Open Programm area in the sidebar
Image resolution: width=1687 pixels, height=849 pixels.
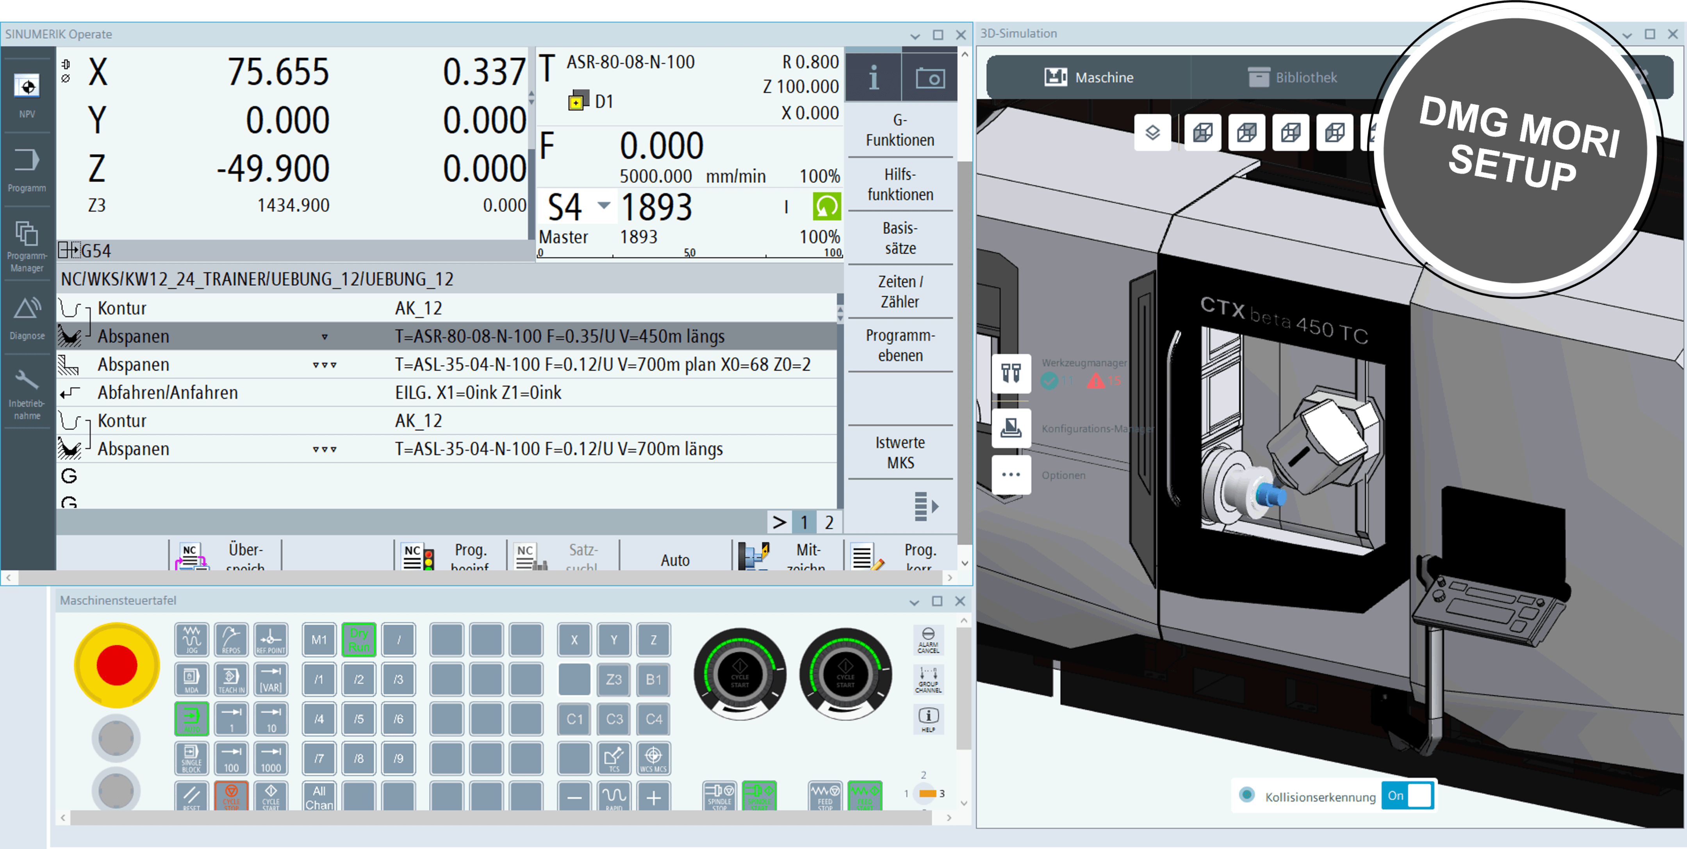(x=27, y=169)
